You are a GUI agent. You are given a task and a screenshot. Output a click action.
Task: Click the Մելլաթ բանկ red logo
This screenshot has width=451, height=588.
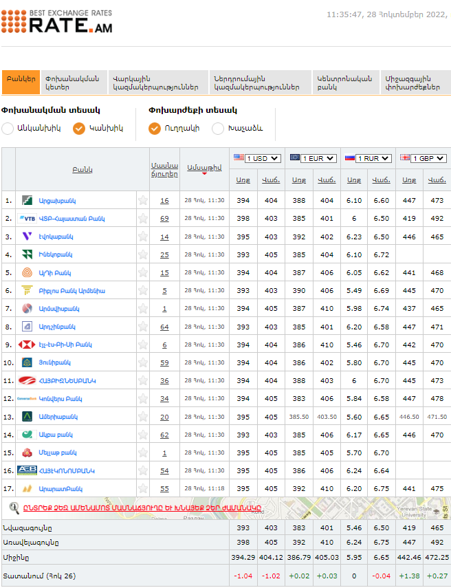click(x=27, y=453)
